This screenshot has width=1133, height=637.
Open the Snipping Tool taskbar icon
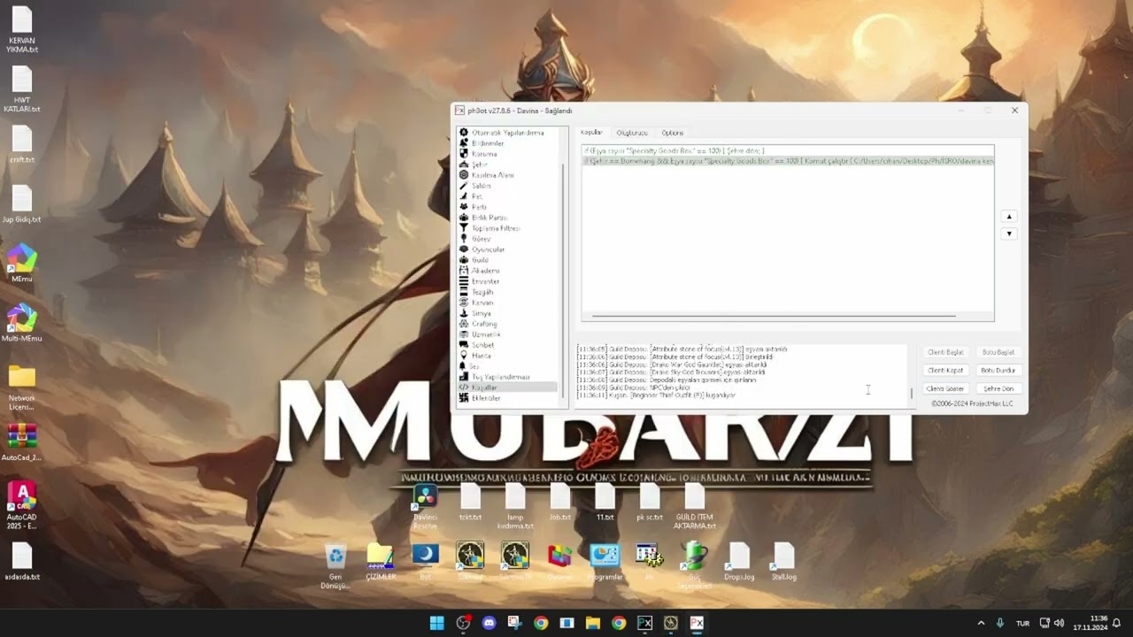(514, 623)
